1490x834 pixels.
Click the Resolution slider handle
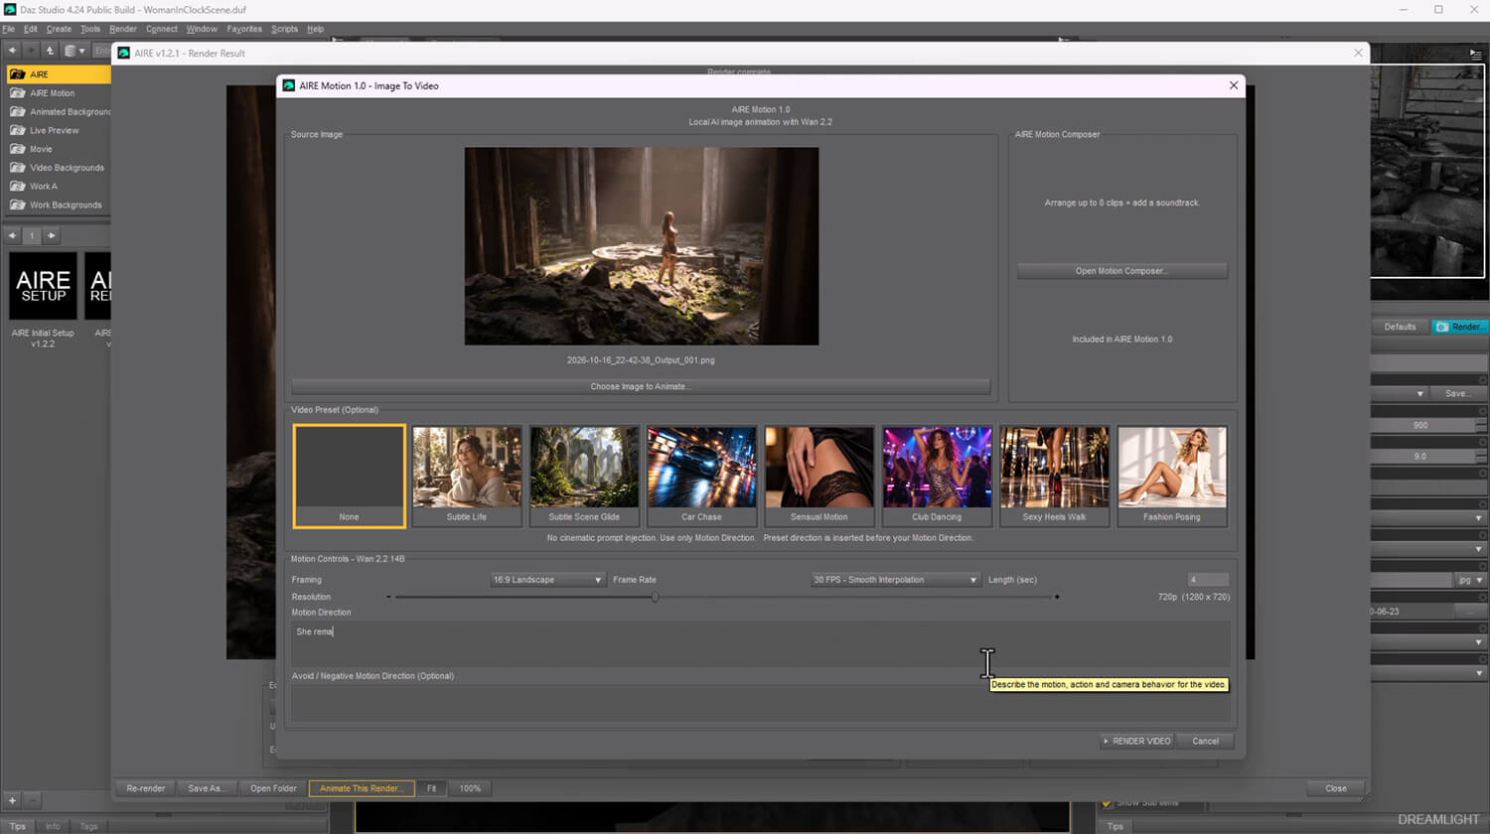pos(655,597)
